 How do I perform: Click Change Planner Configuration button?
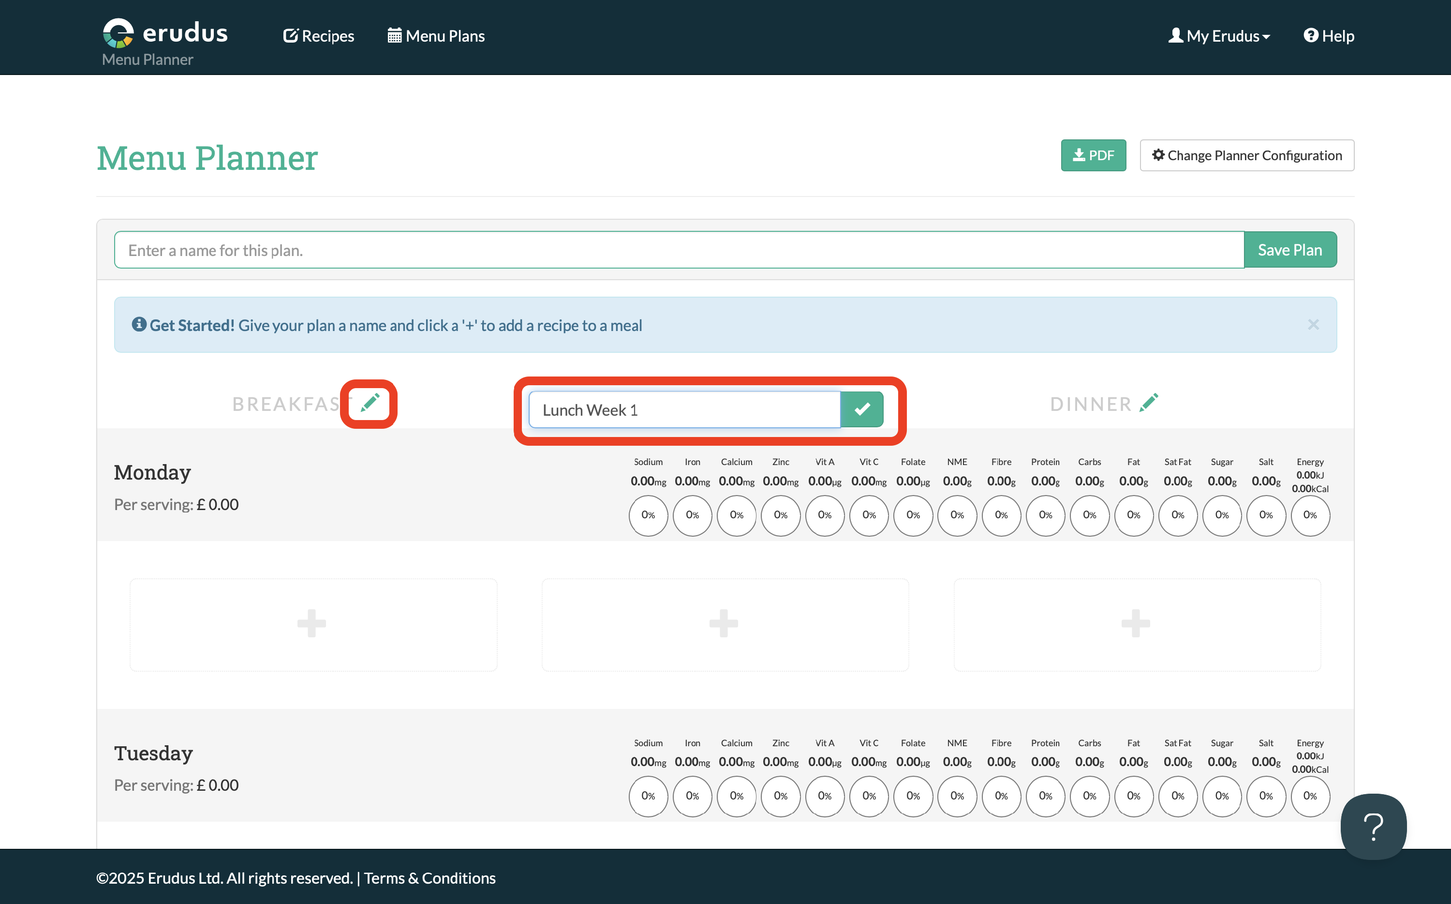click(x=1246, y=155)
